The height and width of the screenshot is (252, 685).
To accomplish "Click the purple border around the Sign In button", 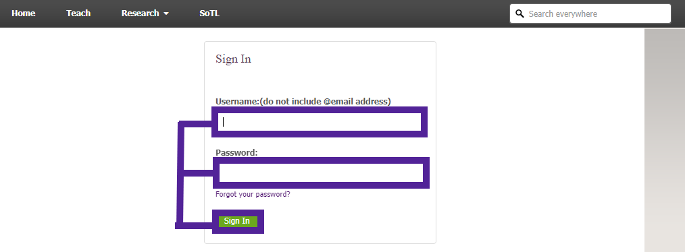I will [238, 230].
